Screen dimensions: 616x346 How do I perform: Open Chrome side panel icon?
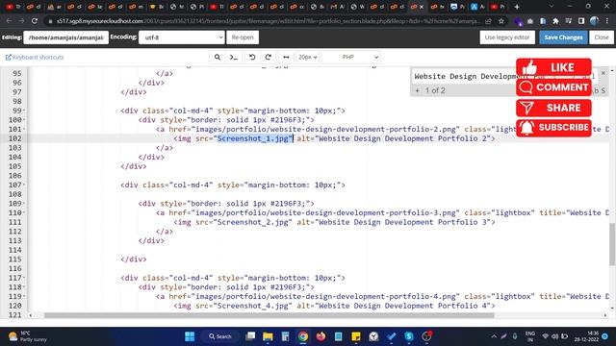[x=581, y=21]
